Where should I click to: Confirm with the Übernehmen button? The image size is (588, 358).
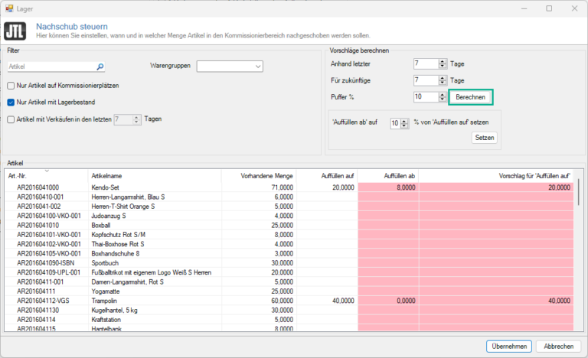[508, 347]
